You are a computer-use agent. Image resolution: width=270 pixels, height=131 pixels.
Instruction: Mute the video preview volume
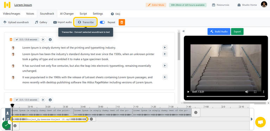click(246, 92)
